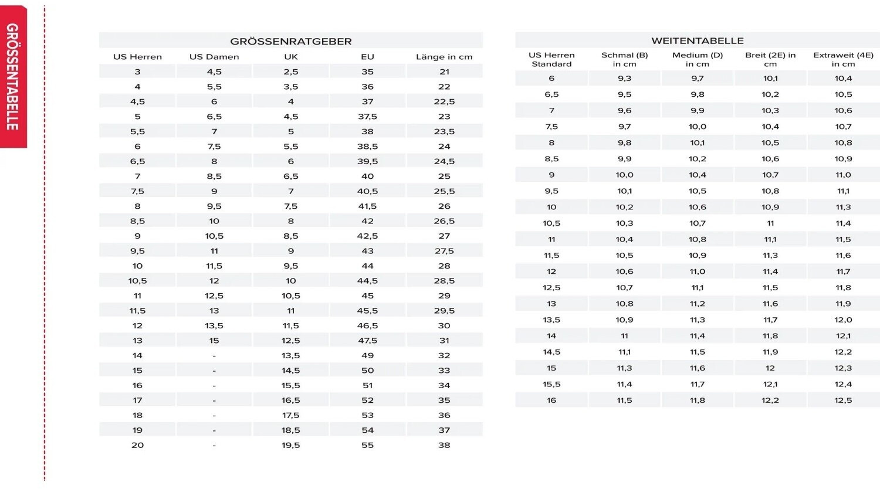Click the red GRÖSSENTABELLE side tab
The image size is (880, 489).
tap(13, 76)
